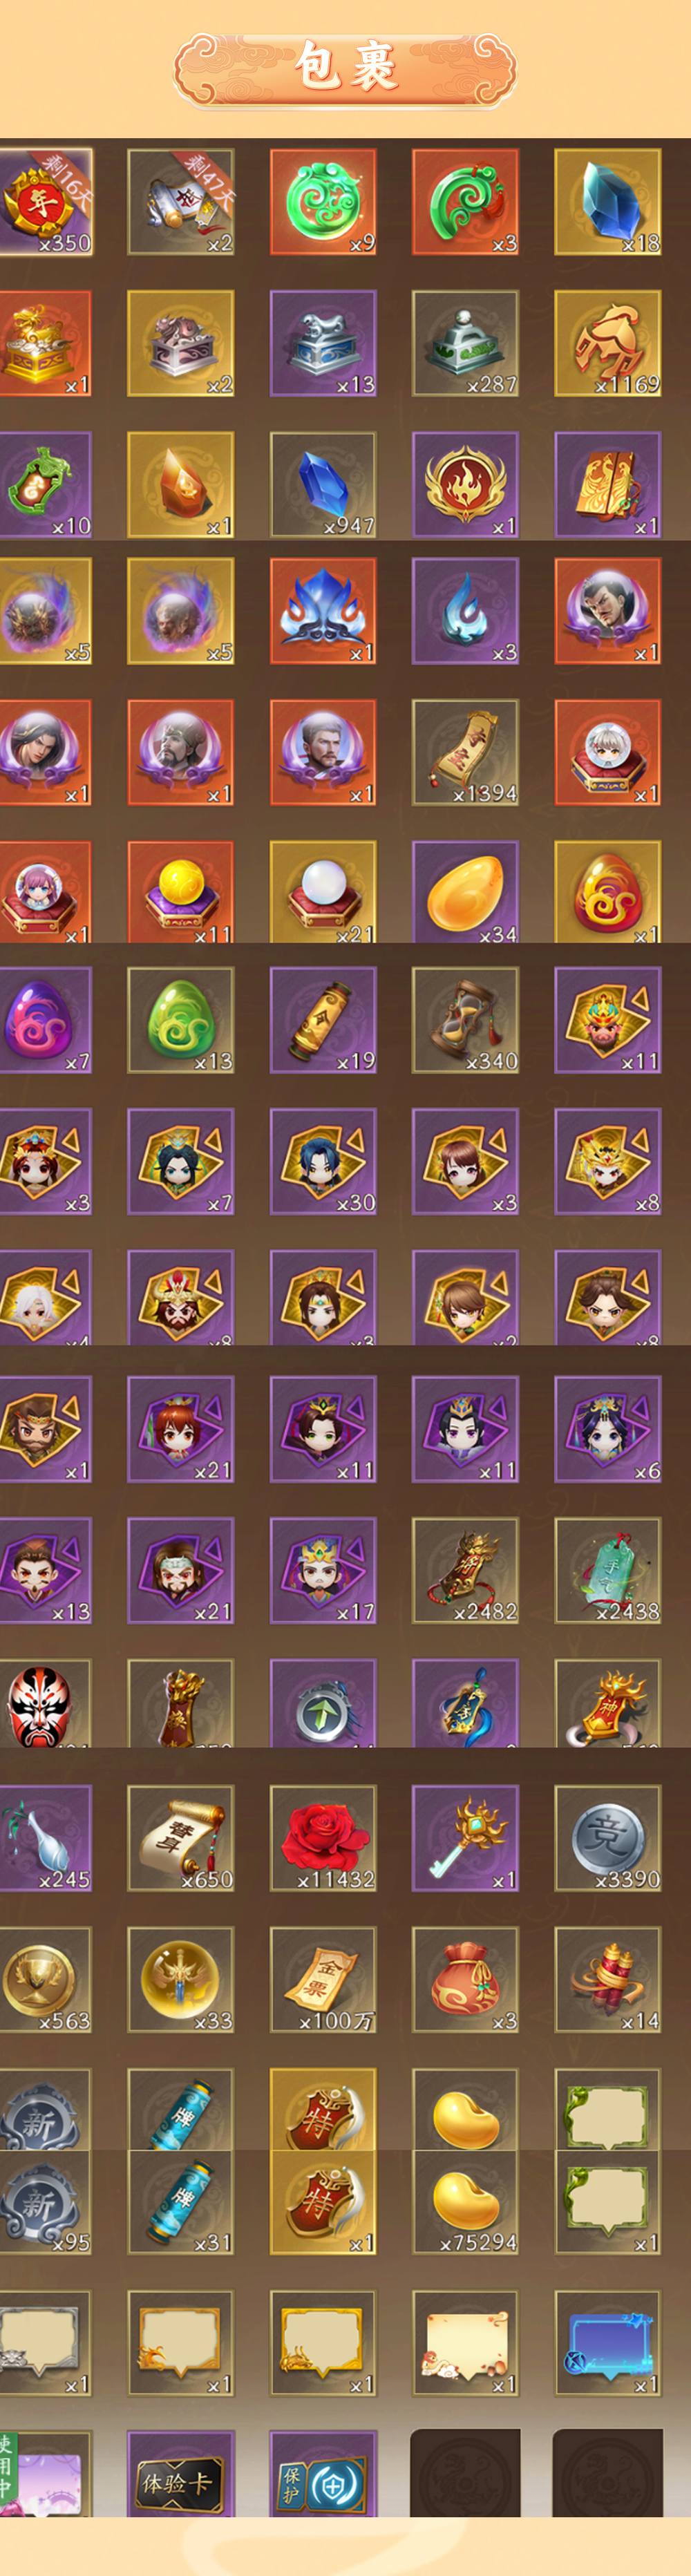691x2576 pixels.
Task: Select the blue crystal item x947
Action: coord(323,485)
